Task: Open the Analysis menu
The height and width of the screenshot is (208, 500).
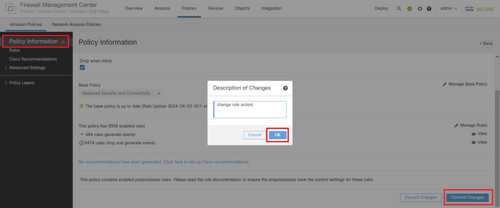Action: (x=162, y=8)
